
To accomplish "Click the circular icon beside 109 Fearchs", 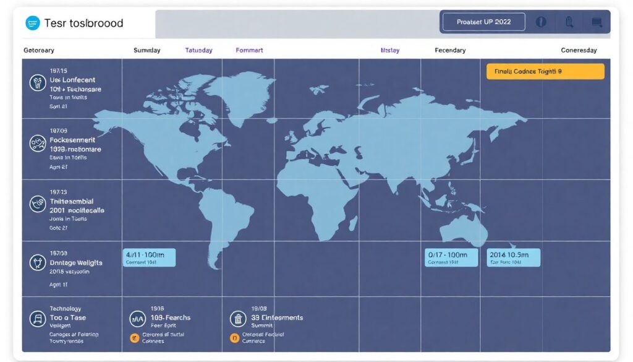I will pos(137,319).
